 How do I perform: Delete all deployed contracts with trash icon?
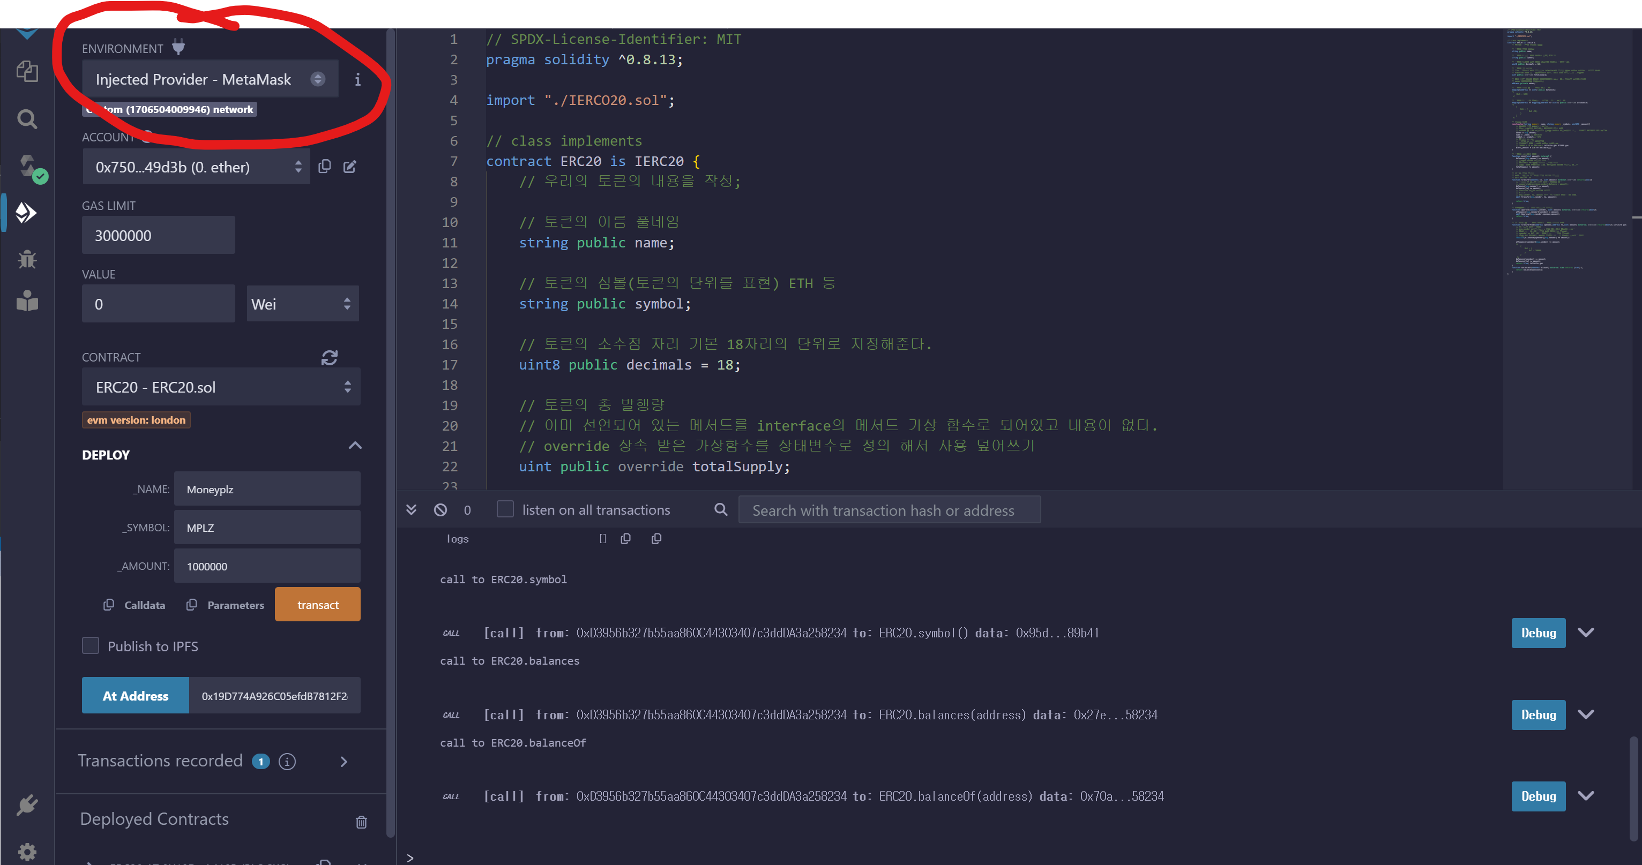pyautogui.click(x=361, y=822)
